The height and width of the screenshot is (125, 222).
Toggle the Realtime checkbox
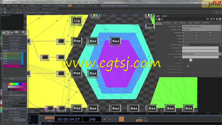[x=90, y=6]
